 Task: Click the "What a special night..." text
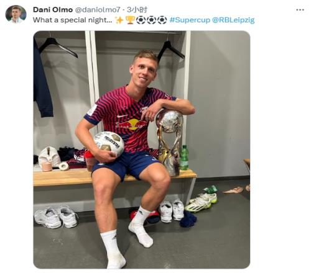tap(73, 20)
